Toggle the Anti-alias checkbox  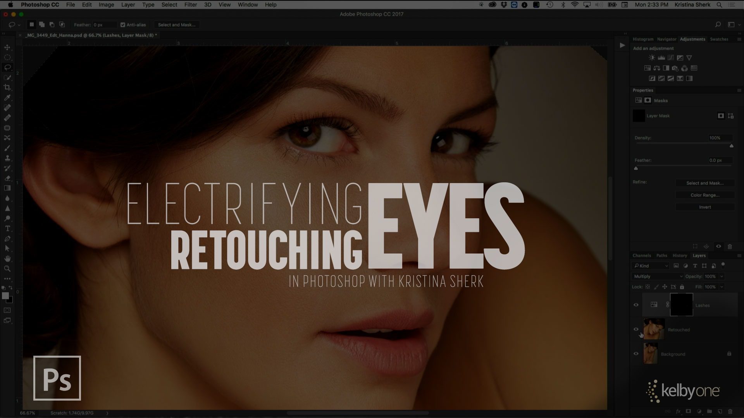[x=123, y=25]
